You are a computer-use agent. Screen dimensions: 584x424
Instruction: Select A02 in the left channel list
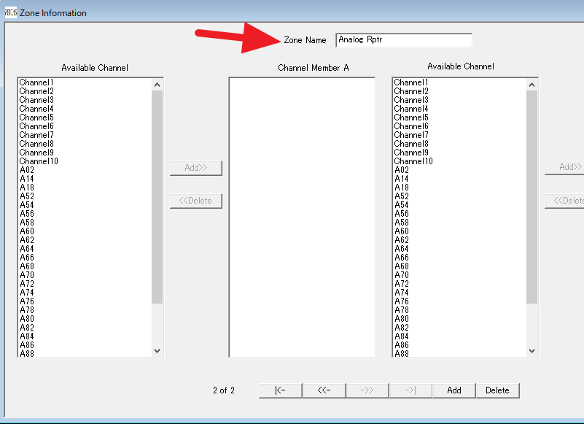pyautogui.click(x=27, y=170)
